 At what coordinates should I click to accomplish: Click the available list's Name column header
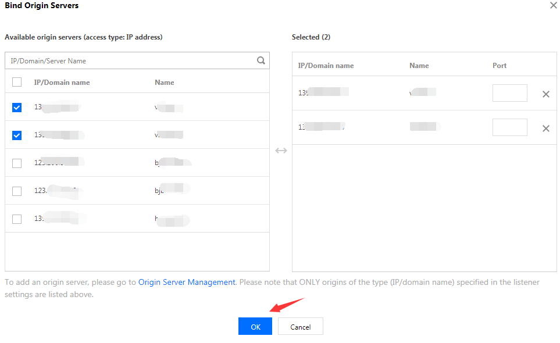point(165,83)
